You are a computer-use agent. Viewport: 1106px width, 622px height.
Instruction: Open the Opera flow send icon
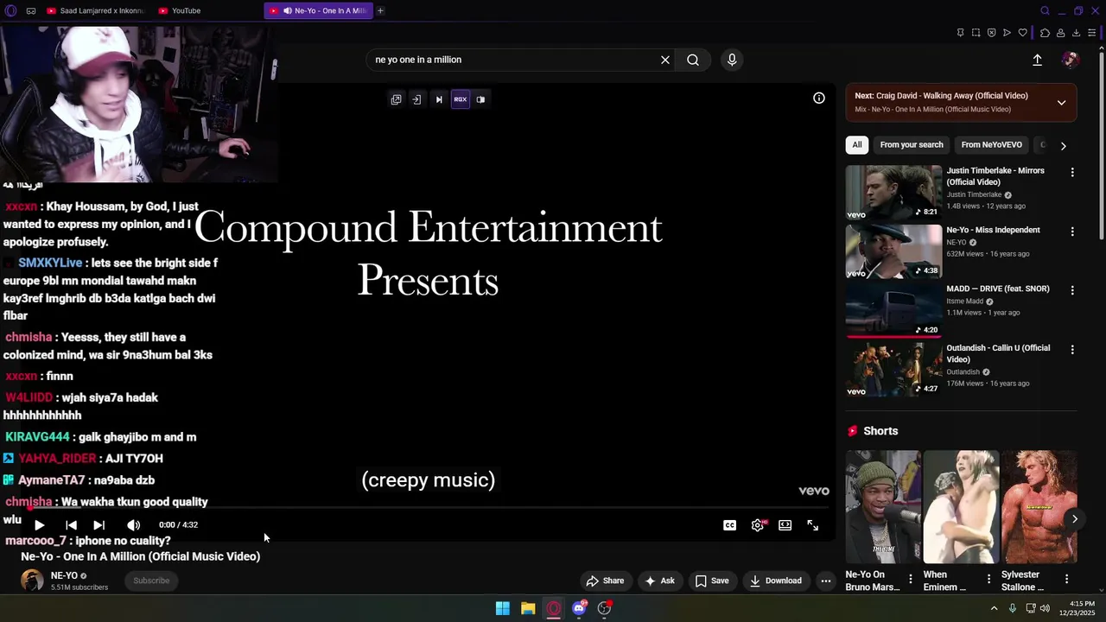click(1007, 33)
